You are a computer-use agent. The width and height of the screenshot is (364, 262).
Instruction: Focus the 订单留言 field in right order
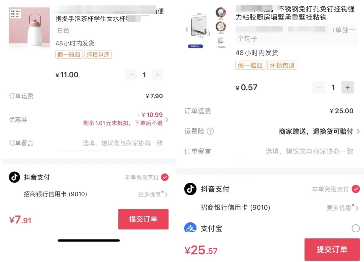point(295,151)
